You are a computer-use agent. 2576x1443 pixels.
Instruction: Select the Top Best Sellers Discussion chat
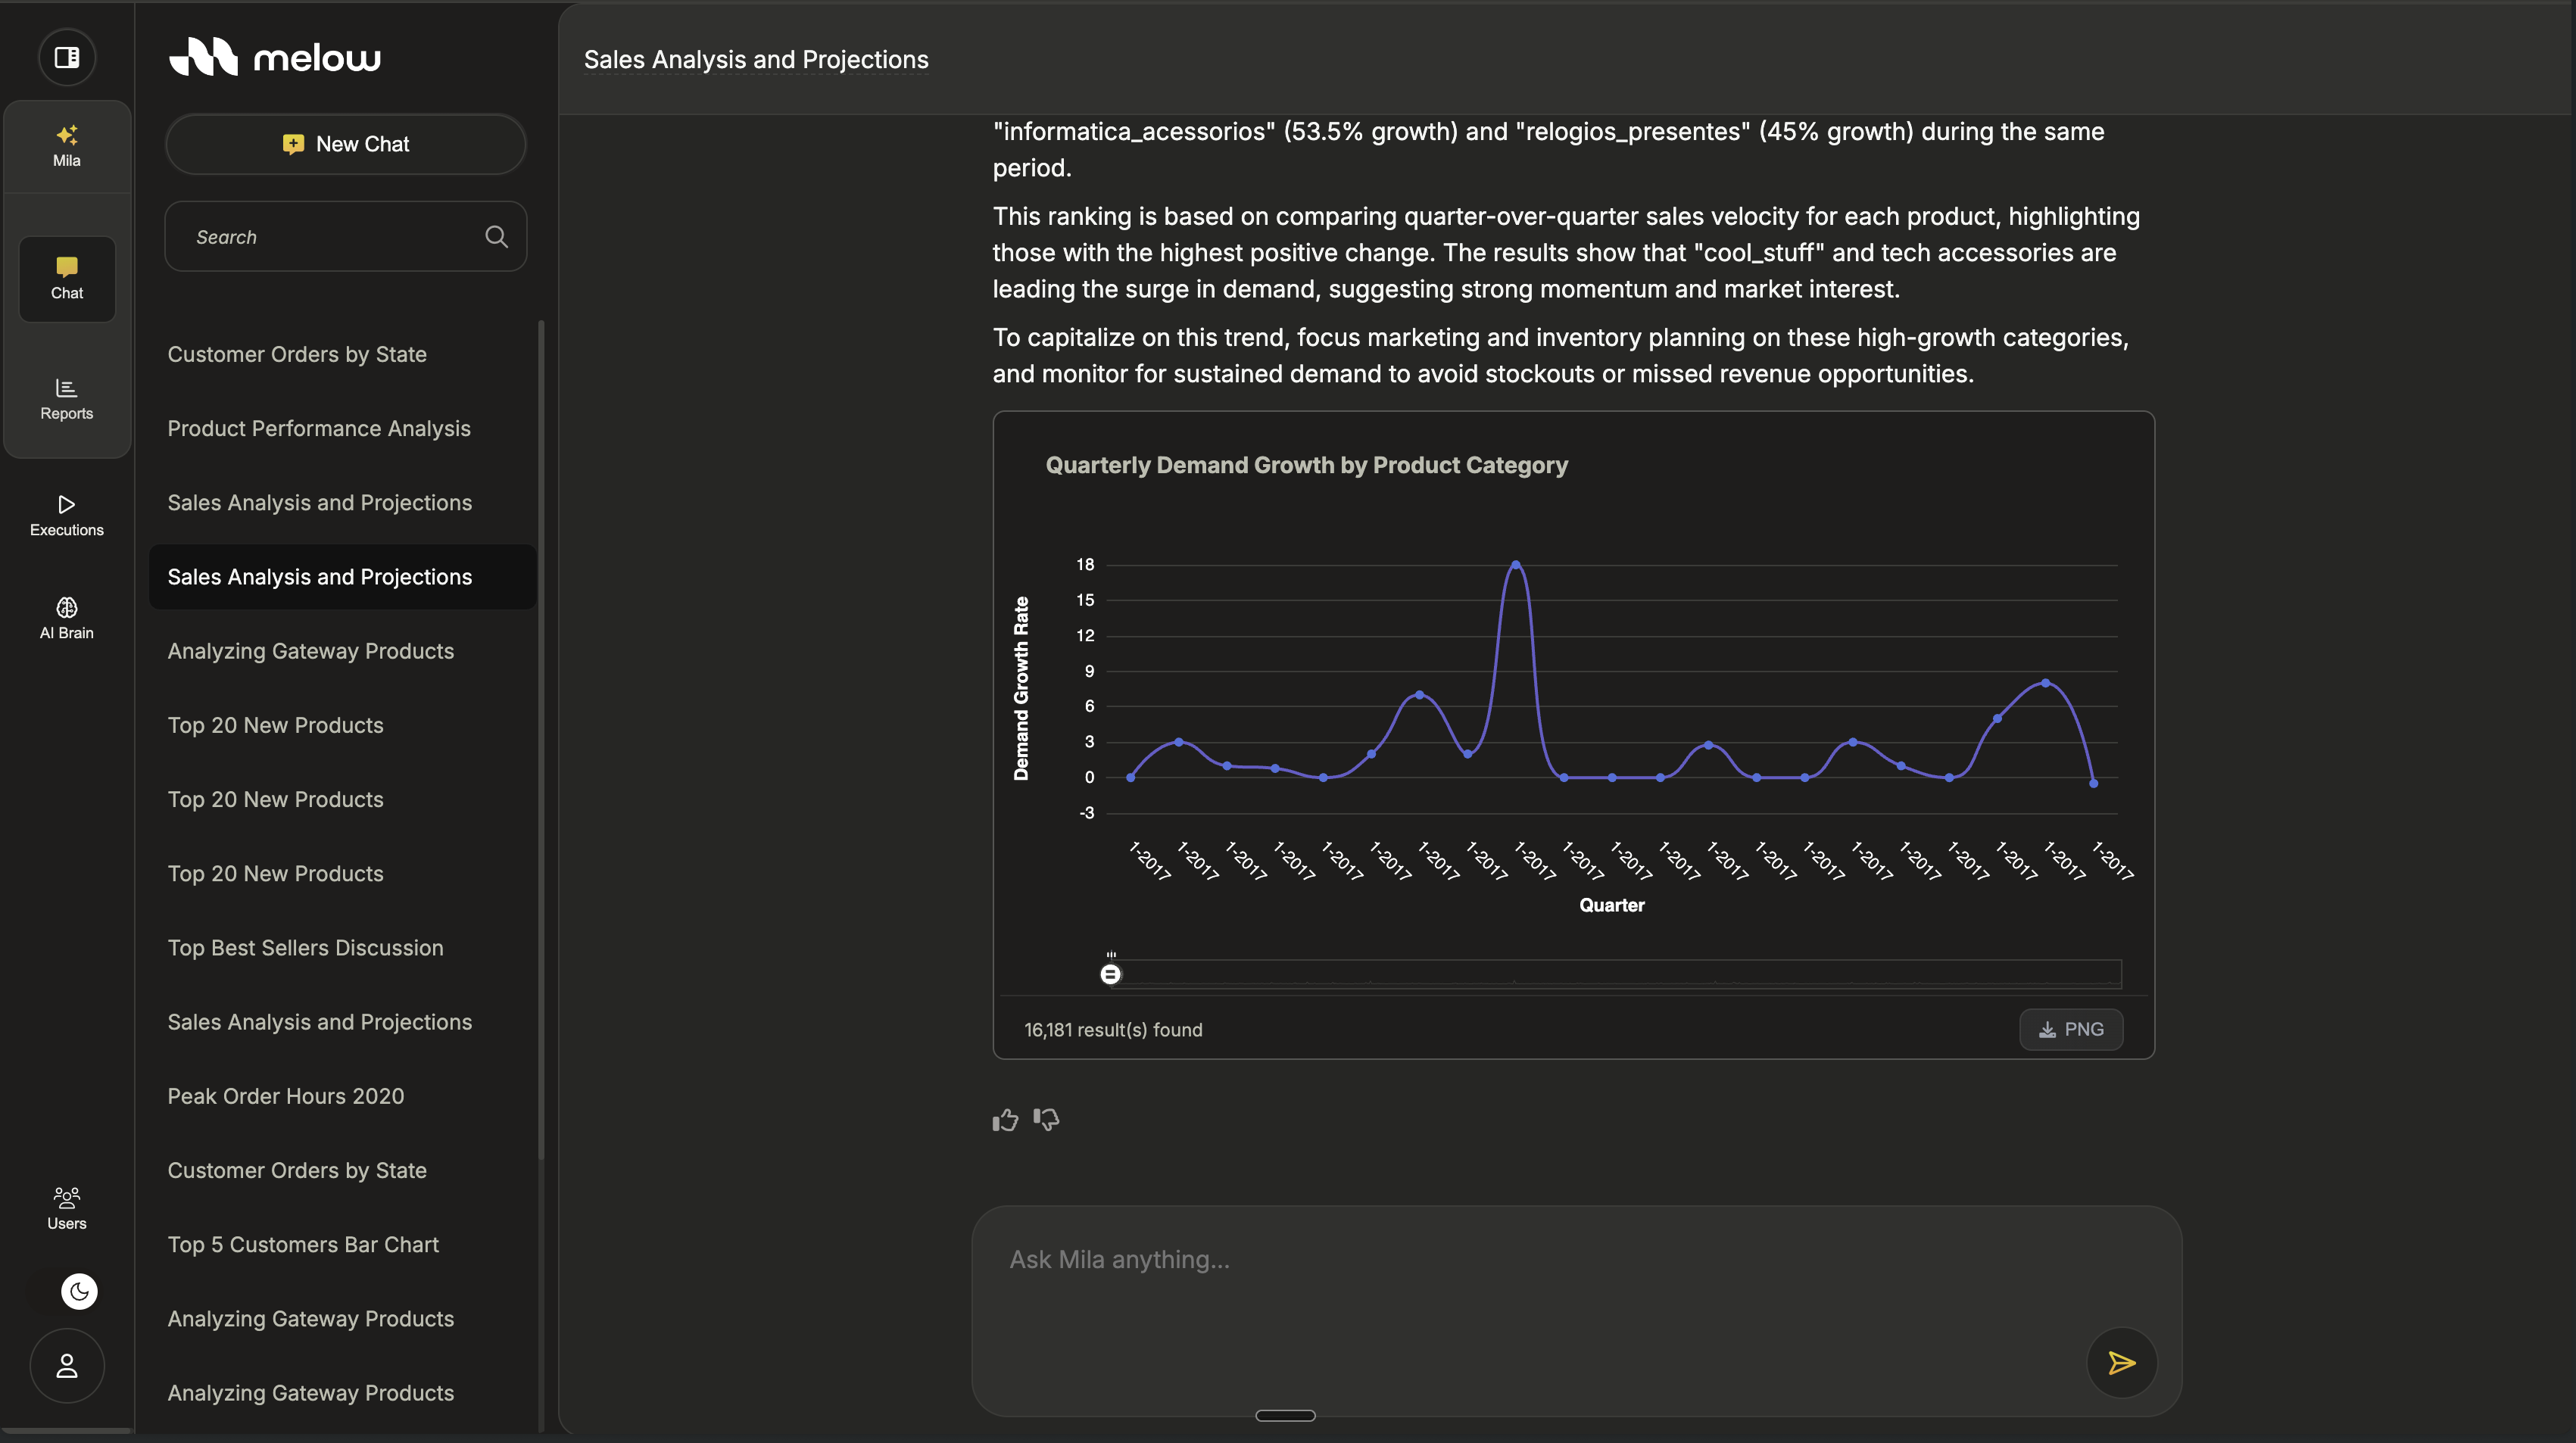(x=305, y=948)
